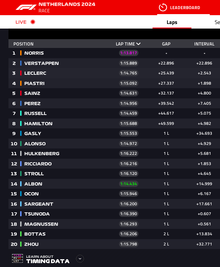Viewport: 220px width, 267px height.
Task: Click the red live indicator dot
Action: pyautogui.click(x=33, y=22)
